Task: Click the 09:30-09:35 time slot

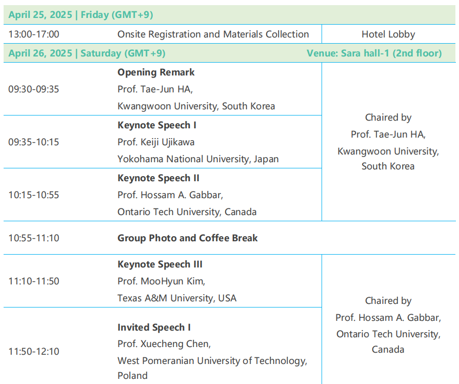Action: click(34, 89)
